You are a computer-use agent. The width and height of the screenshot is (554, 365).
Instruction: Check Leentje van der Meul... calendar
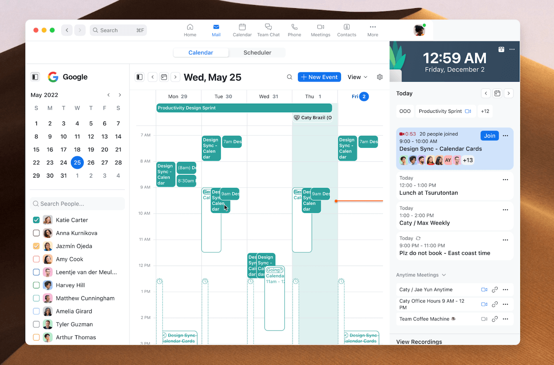click(x=36, y=272)
